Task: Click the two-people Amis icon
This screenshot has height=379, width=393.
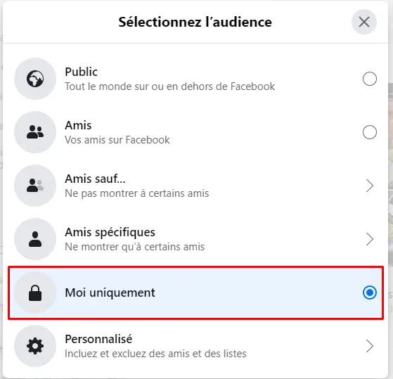Action: (x=35, y=132)
